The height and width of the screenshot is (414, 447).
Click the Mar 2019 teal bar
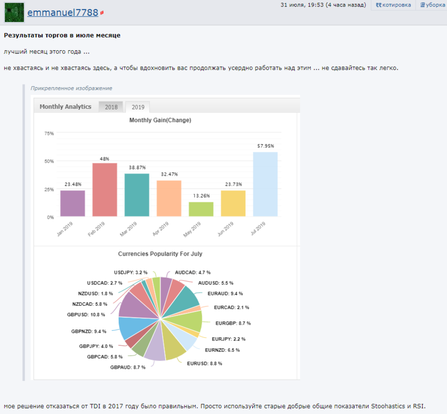[x=137, y=195]
